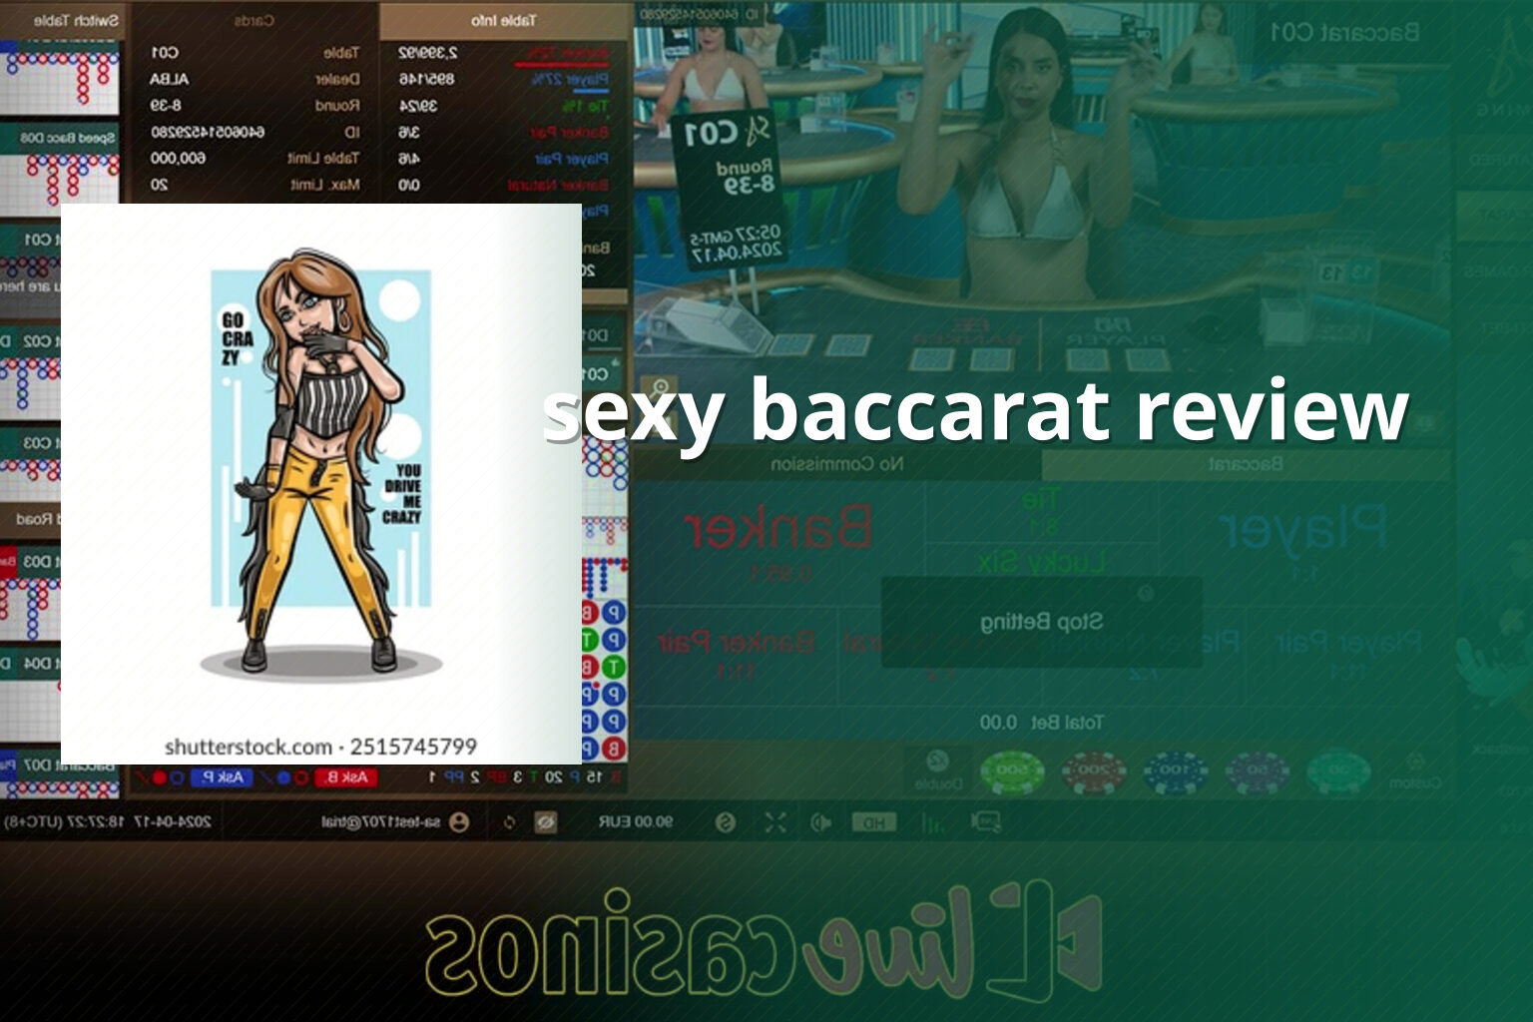Select the Baccarat betting mode tab
Image resolution: width=1533 pixels, height=1022 pixels.
pos(1245,464)
